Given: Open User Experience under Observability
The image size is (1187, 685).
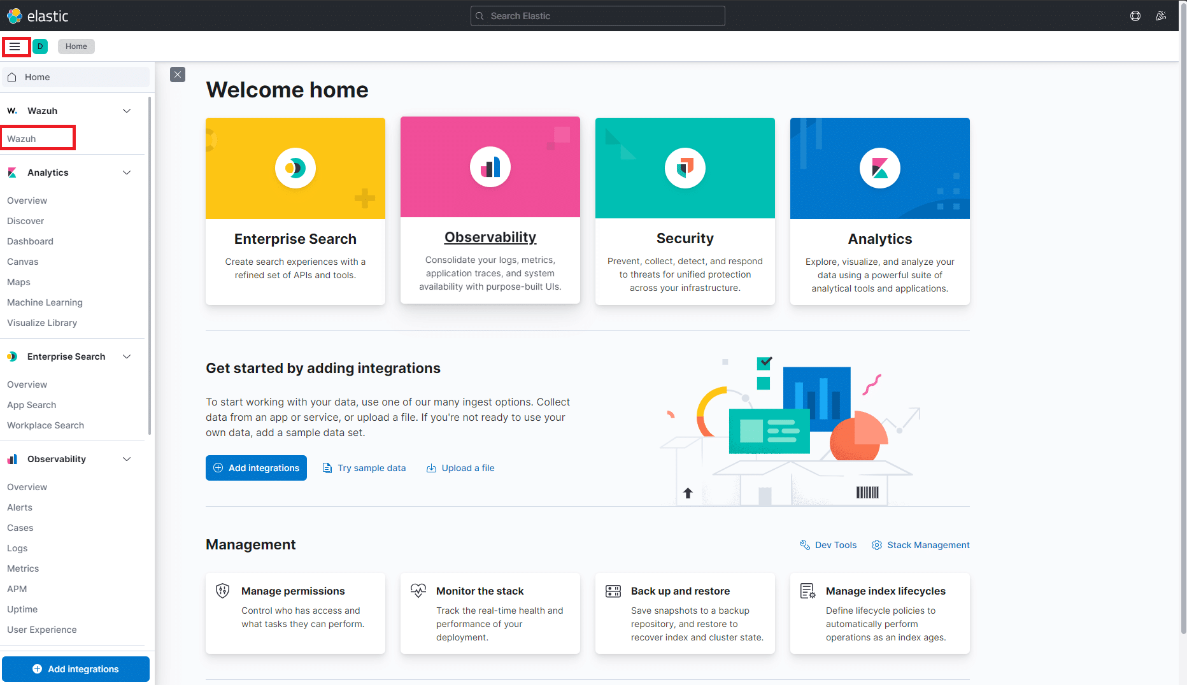Looking at the screenshot, I should (x=41, y=630).
